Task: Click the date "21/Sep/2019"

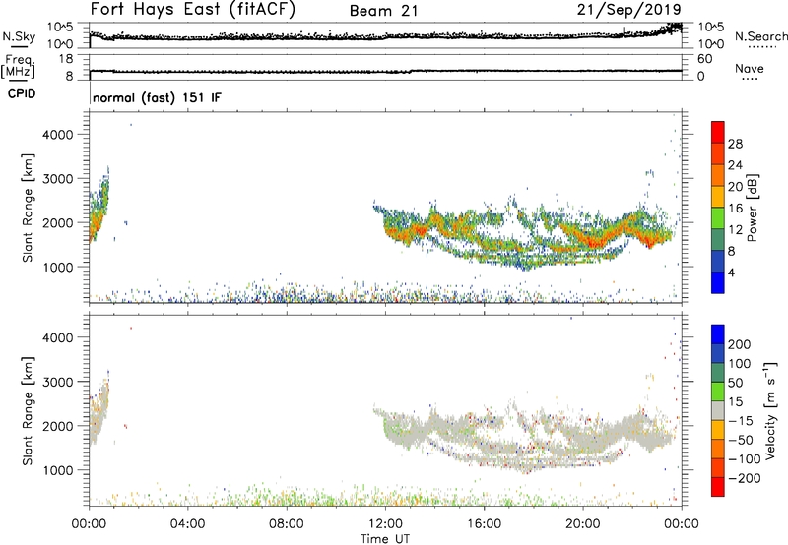Action: pos(629,9)
